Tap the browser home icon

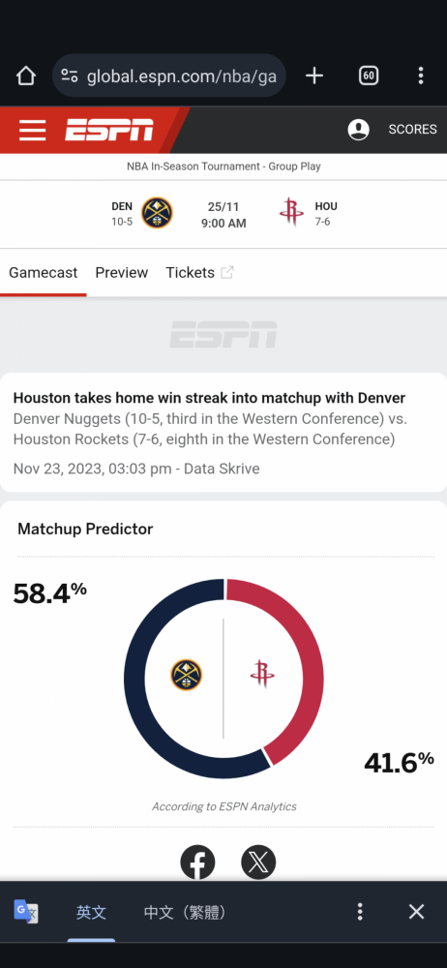coord(25,76)
